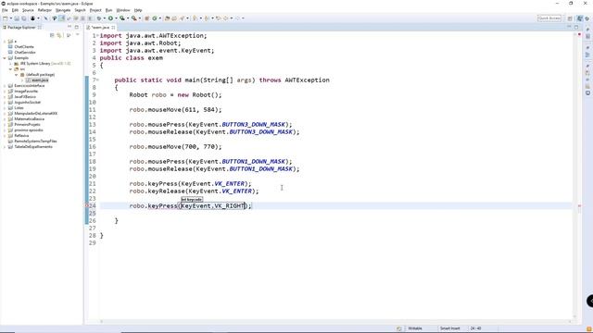Select the Package Explorer tab
The width and height of the screenshot is (593, 333).
point(21,27)
